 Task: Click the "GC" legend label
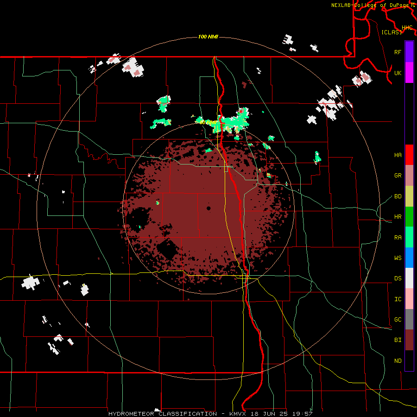(x=398, y=320)
